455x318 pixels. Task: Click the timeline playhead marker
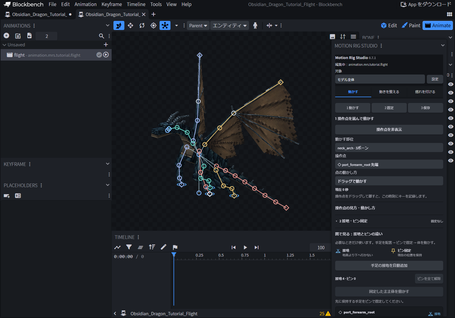coord(174,255)
